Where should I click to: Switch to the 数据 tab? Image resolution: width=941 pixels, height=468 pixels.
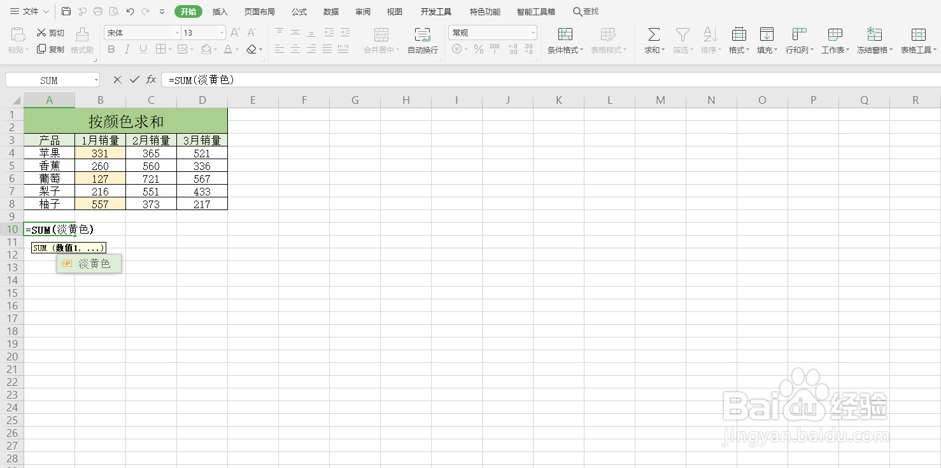pyautogui.click(x=331, y=11)
